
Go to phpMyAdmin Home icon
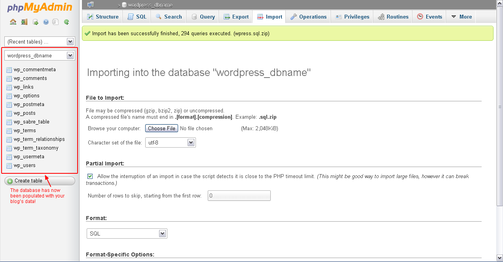[x=13, y=22]
